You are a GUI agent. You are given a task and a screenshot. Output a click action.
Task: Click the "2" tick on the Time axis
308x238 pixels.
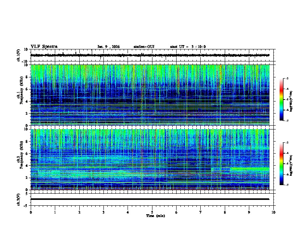pos(79,212)
